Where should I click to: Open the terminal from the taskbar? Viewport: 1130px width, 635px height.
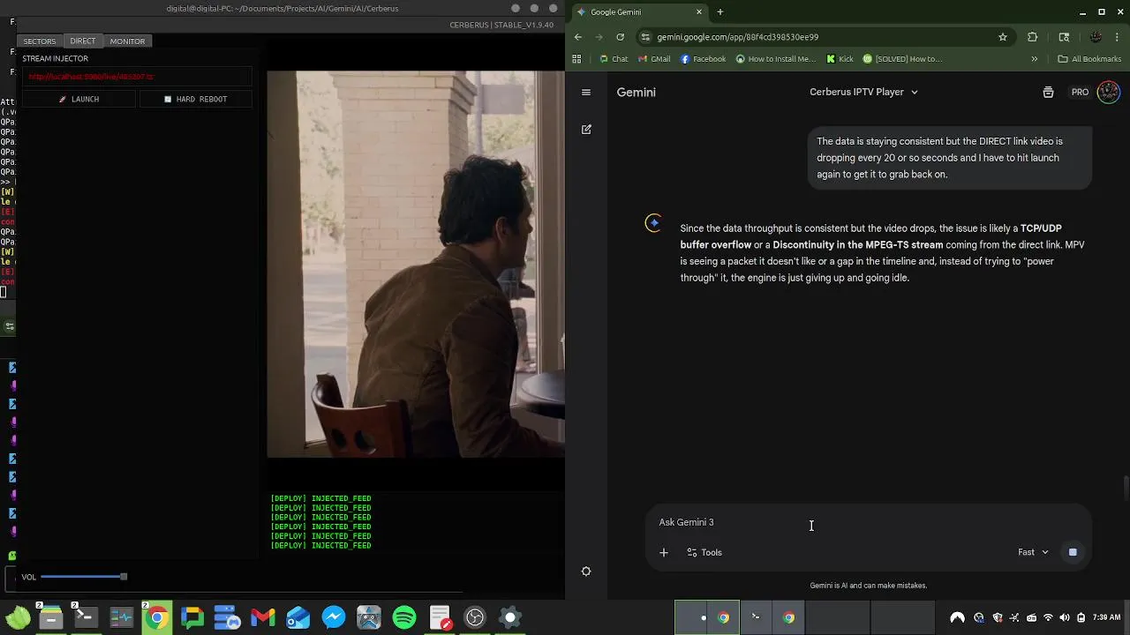coord(86,617)
